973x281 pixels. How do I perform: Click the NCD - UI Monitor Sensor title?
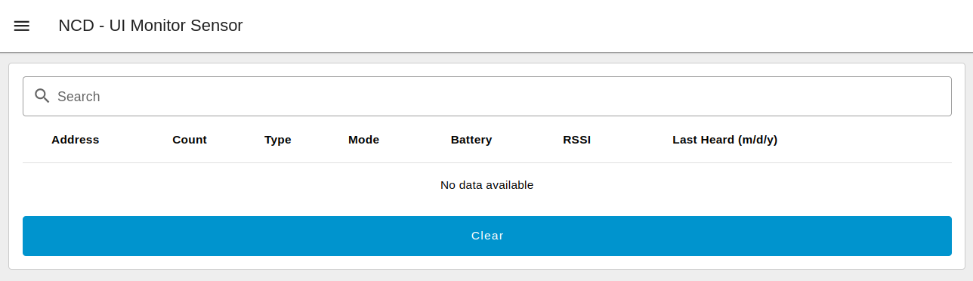(x=150, y=26)
